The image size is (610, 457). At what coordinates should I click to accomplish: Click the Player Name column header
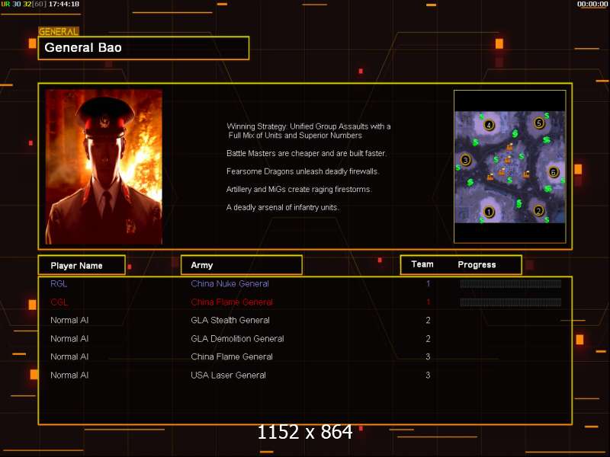[x=82, y=265]
